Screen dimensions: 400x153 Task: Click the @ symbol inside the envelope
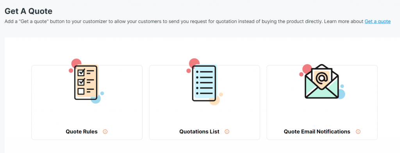tap(322, 78)
